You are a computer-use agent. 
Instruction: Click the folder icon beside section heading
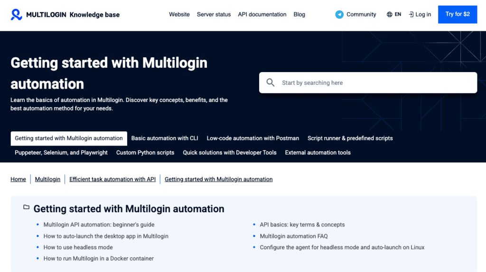point(27,207)
